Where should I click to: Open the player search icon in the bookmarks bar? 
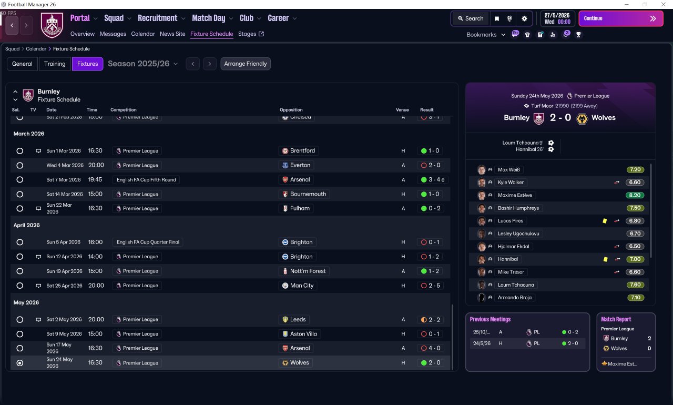[553, 35]
